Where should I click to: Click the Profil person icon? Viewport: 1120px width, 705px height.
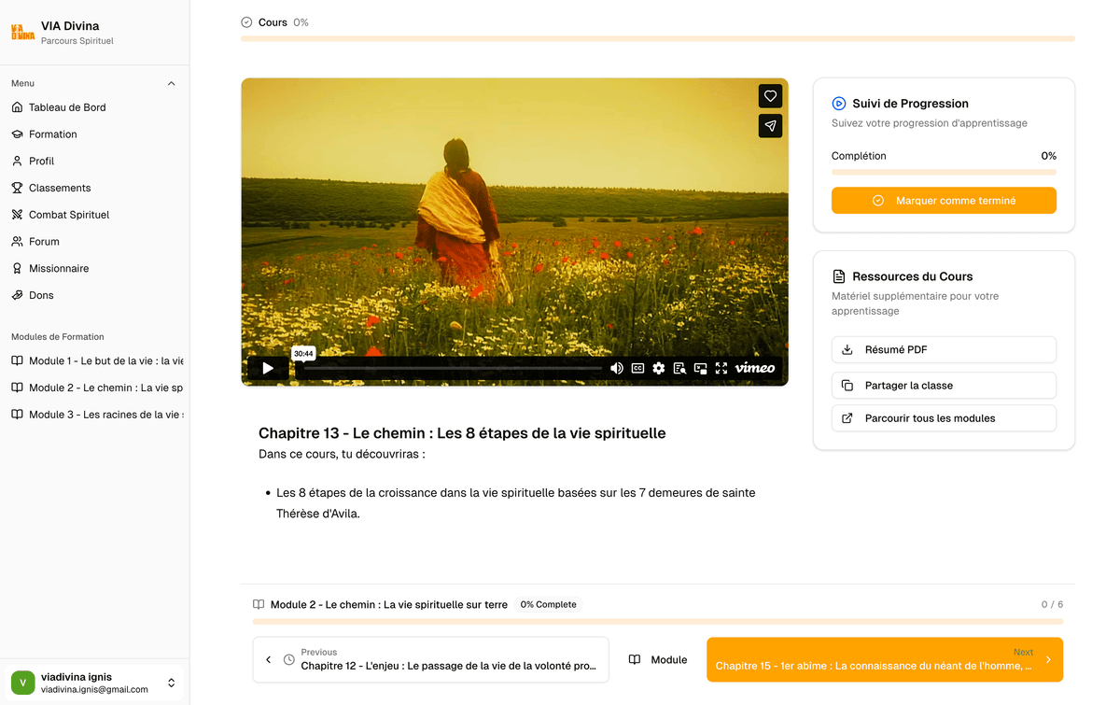point(17,161)
